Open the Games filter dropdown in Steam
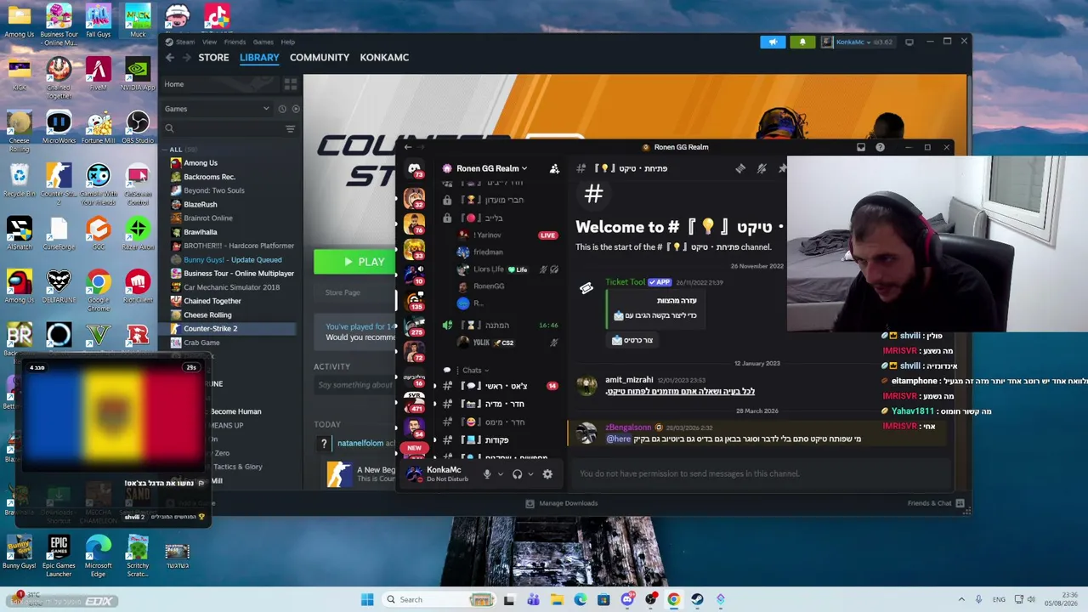The width and height of the screenshot is (1088, 612). point(217,109)
